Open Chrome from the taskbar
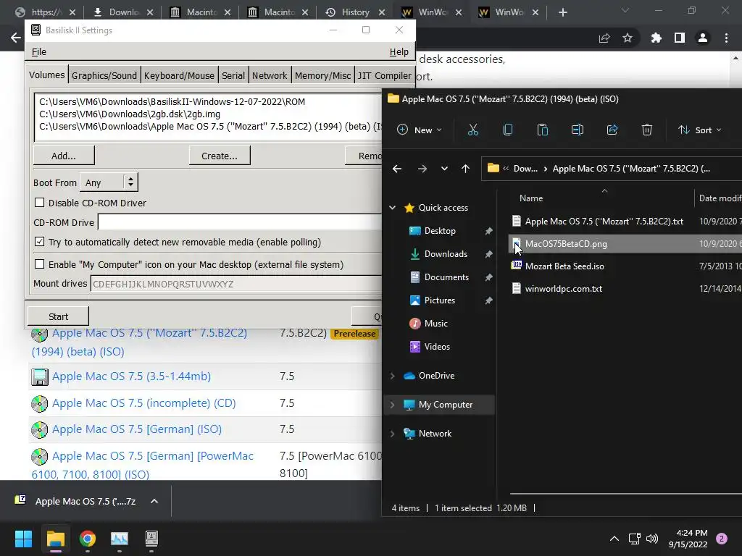Viewport: 742px width, 556px height. (88, 539)
